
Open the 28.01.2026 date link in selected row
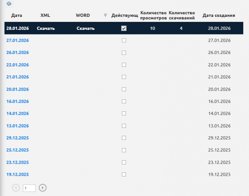click(18, 28)
